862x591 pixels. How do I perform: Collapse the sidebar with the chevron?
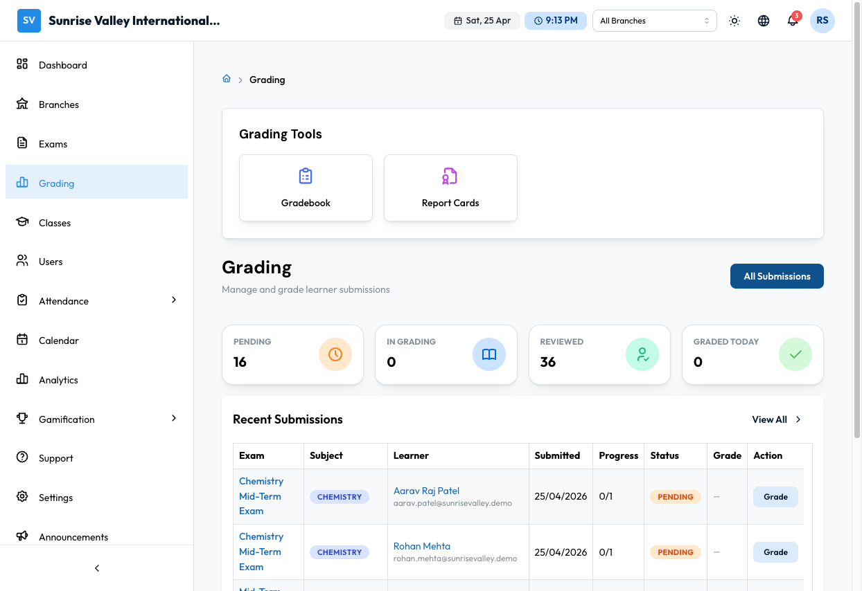coord(97,568)
